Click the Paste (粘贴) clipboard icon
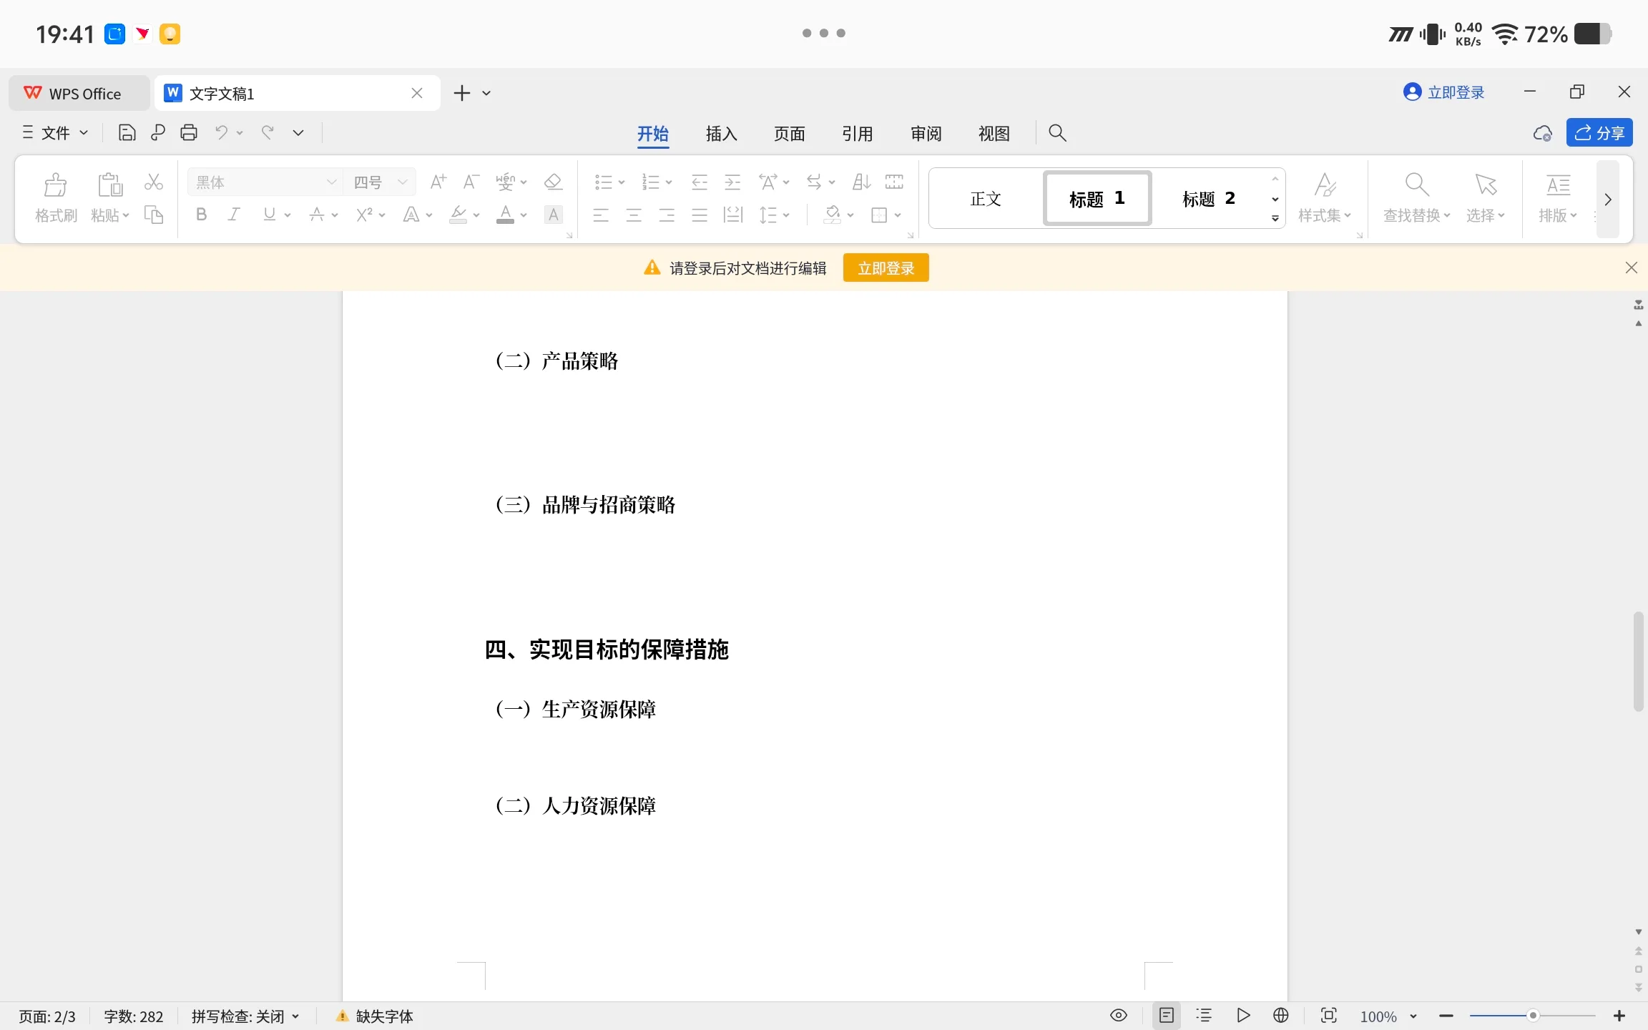 click(x=109, y=185)
